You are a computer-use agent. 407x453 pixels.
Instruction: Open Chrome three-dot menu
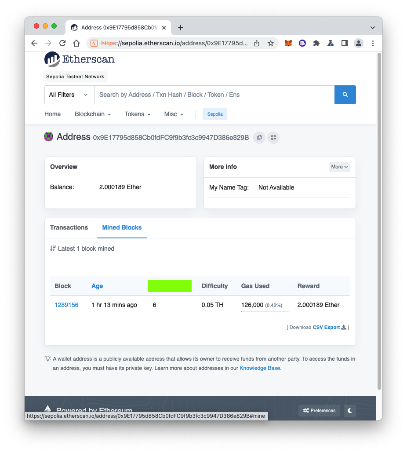[x=373, y=44]
